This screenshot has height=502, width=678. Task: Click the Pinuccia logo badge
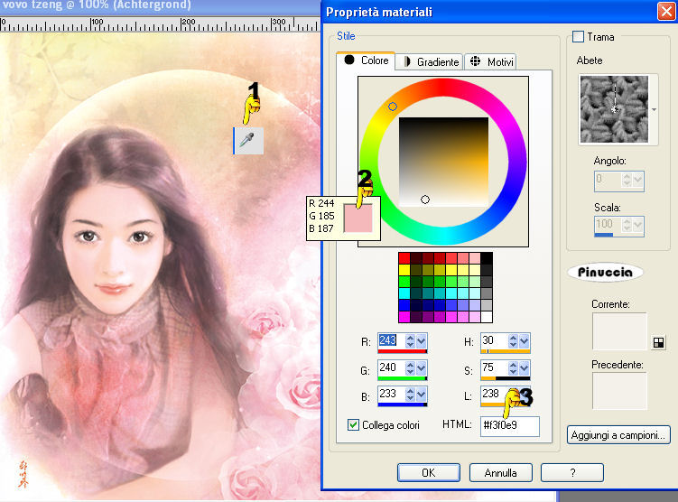click(x=605, y=273)
